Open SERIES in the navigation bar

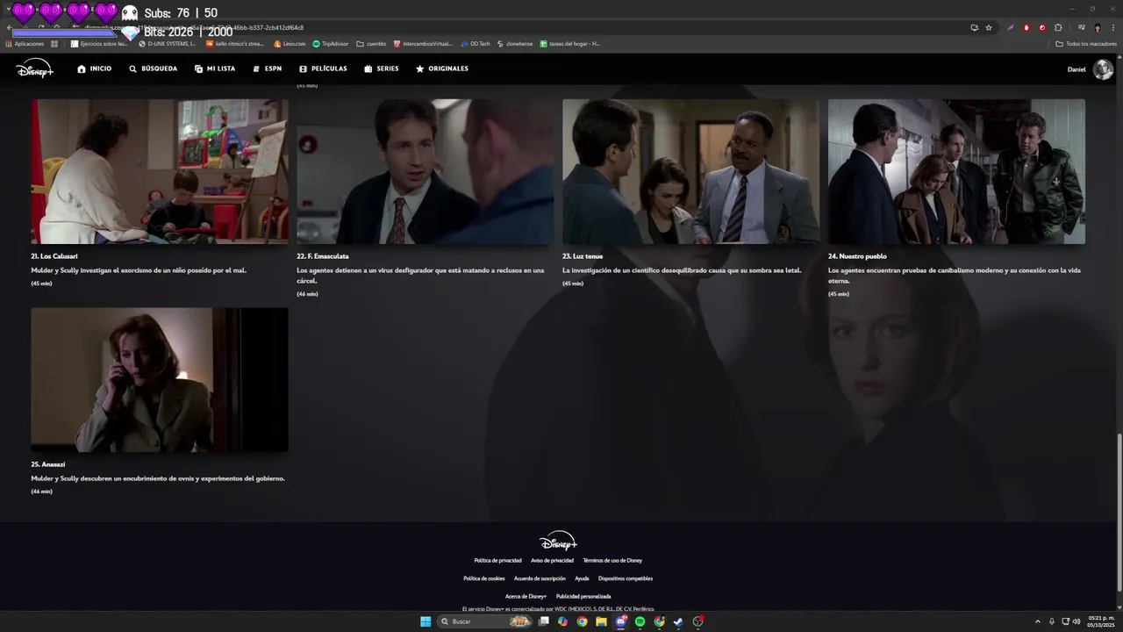coord(382,68)
